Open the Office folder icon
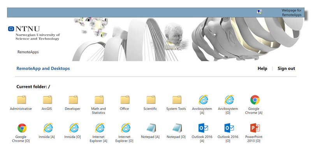This screenshot has width=311, height=147. tap(125, 100)
